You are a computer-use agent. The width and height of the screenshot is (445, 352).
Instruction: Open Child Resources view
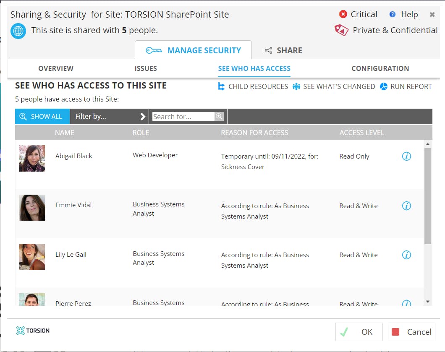point(253,87)
